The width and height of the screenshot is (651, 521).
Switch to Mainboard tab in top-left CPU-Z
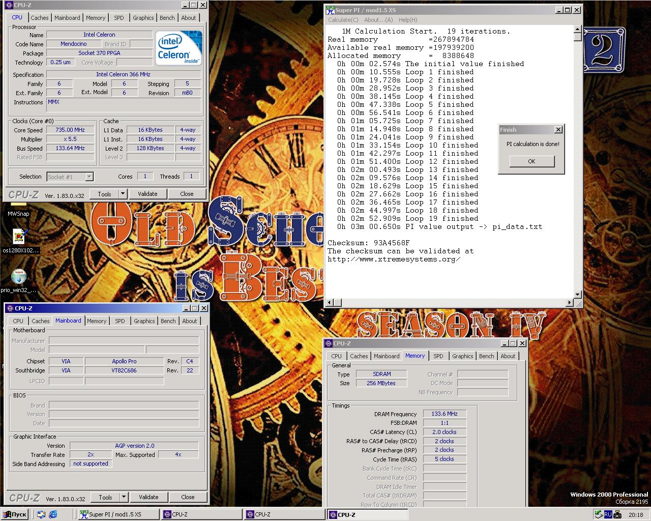67,18
